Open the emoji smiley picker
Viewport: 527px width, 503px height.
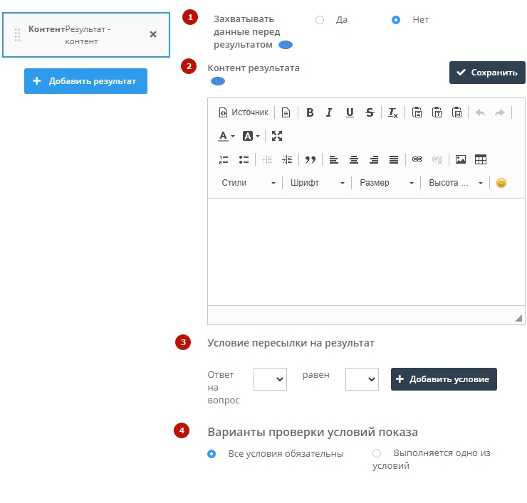501,183
